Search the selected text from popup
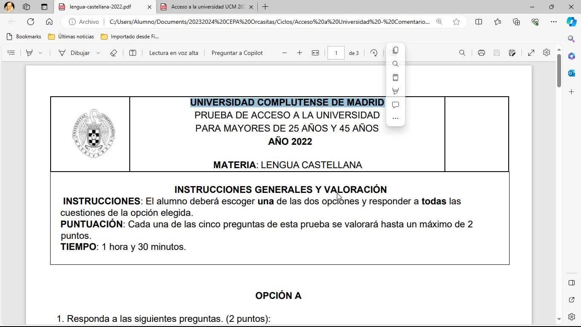Image resolution: width=581 pixels, height=327 pixels. click(x=396, y=64)
